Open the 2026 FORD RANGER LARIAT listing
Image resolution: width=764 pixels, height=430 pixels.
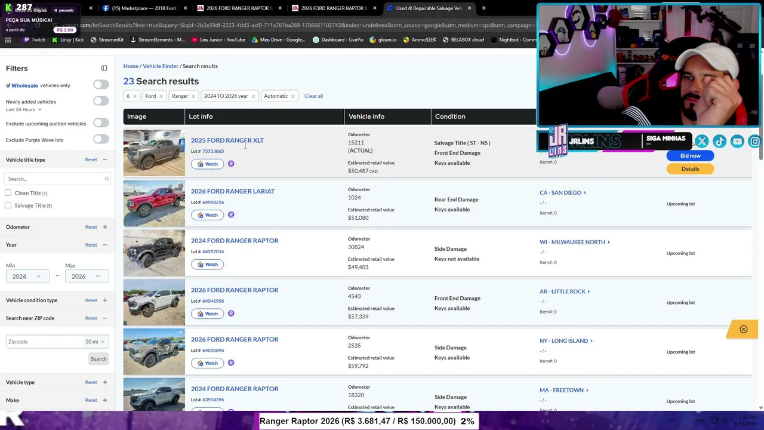tap(233, 191)
